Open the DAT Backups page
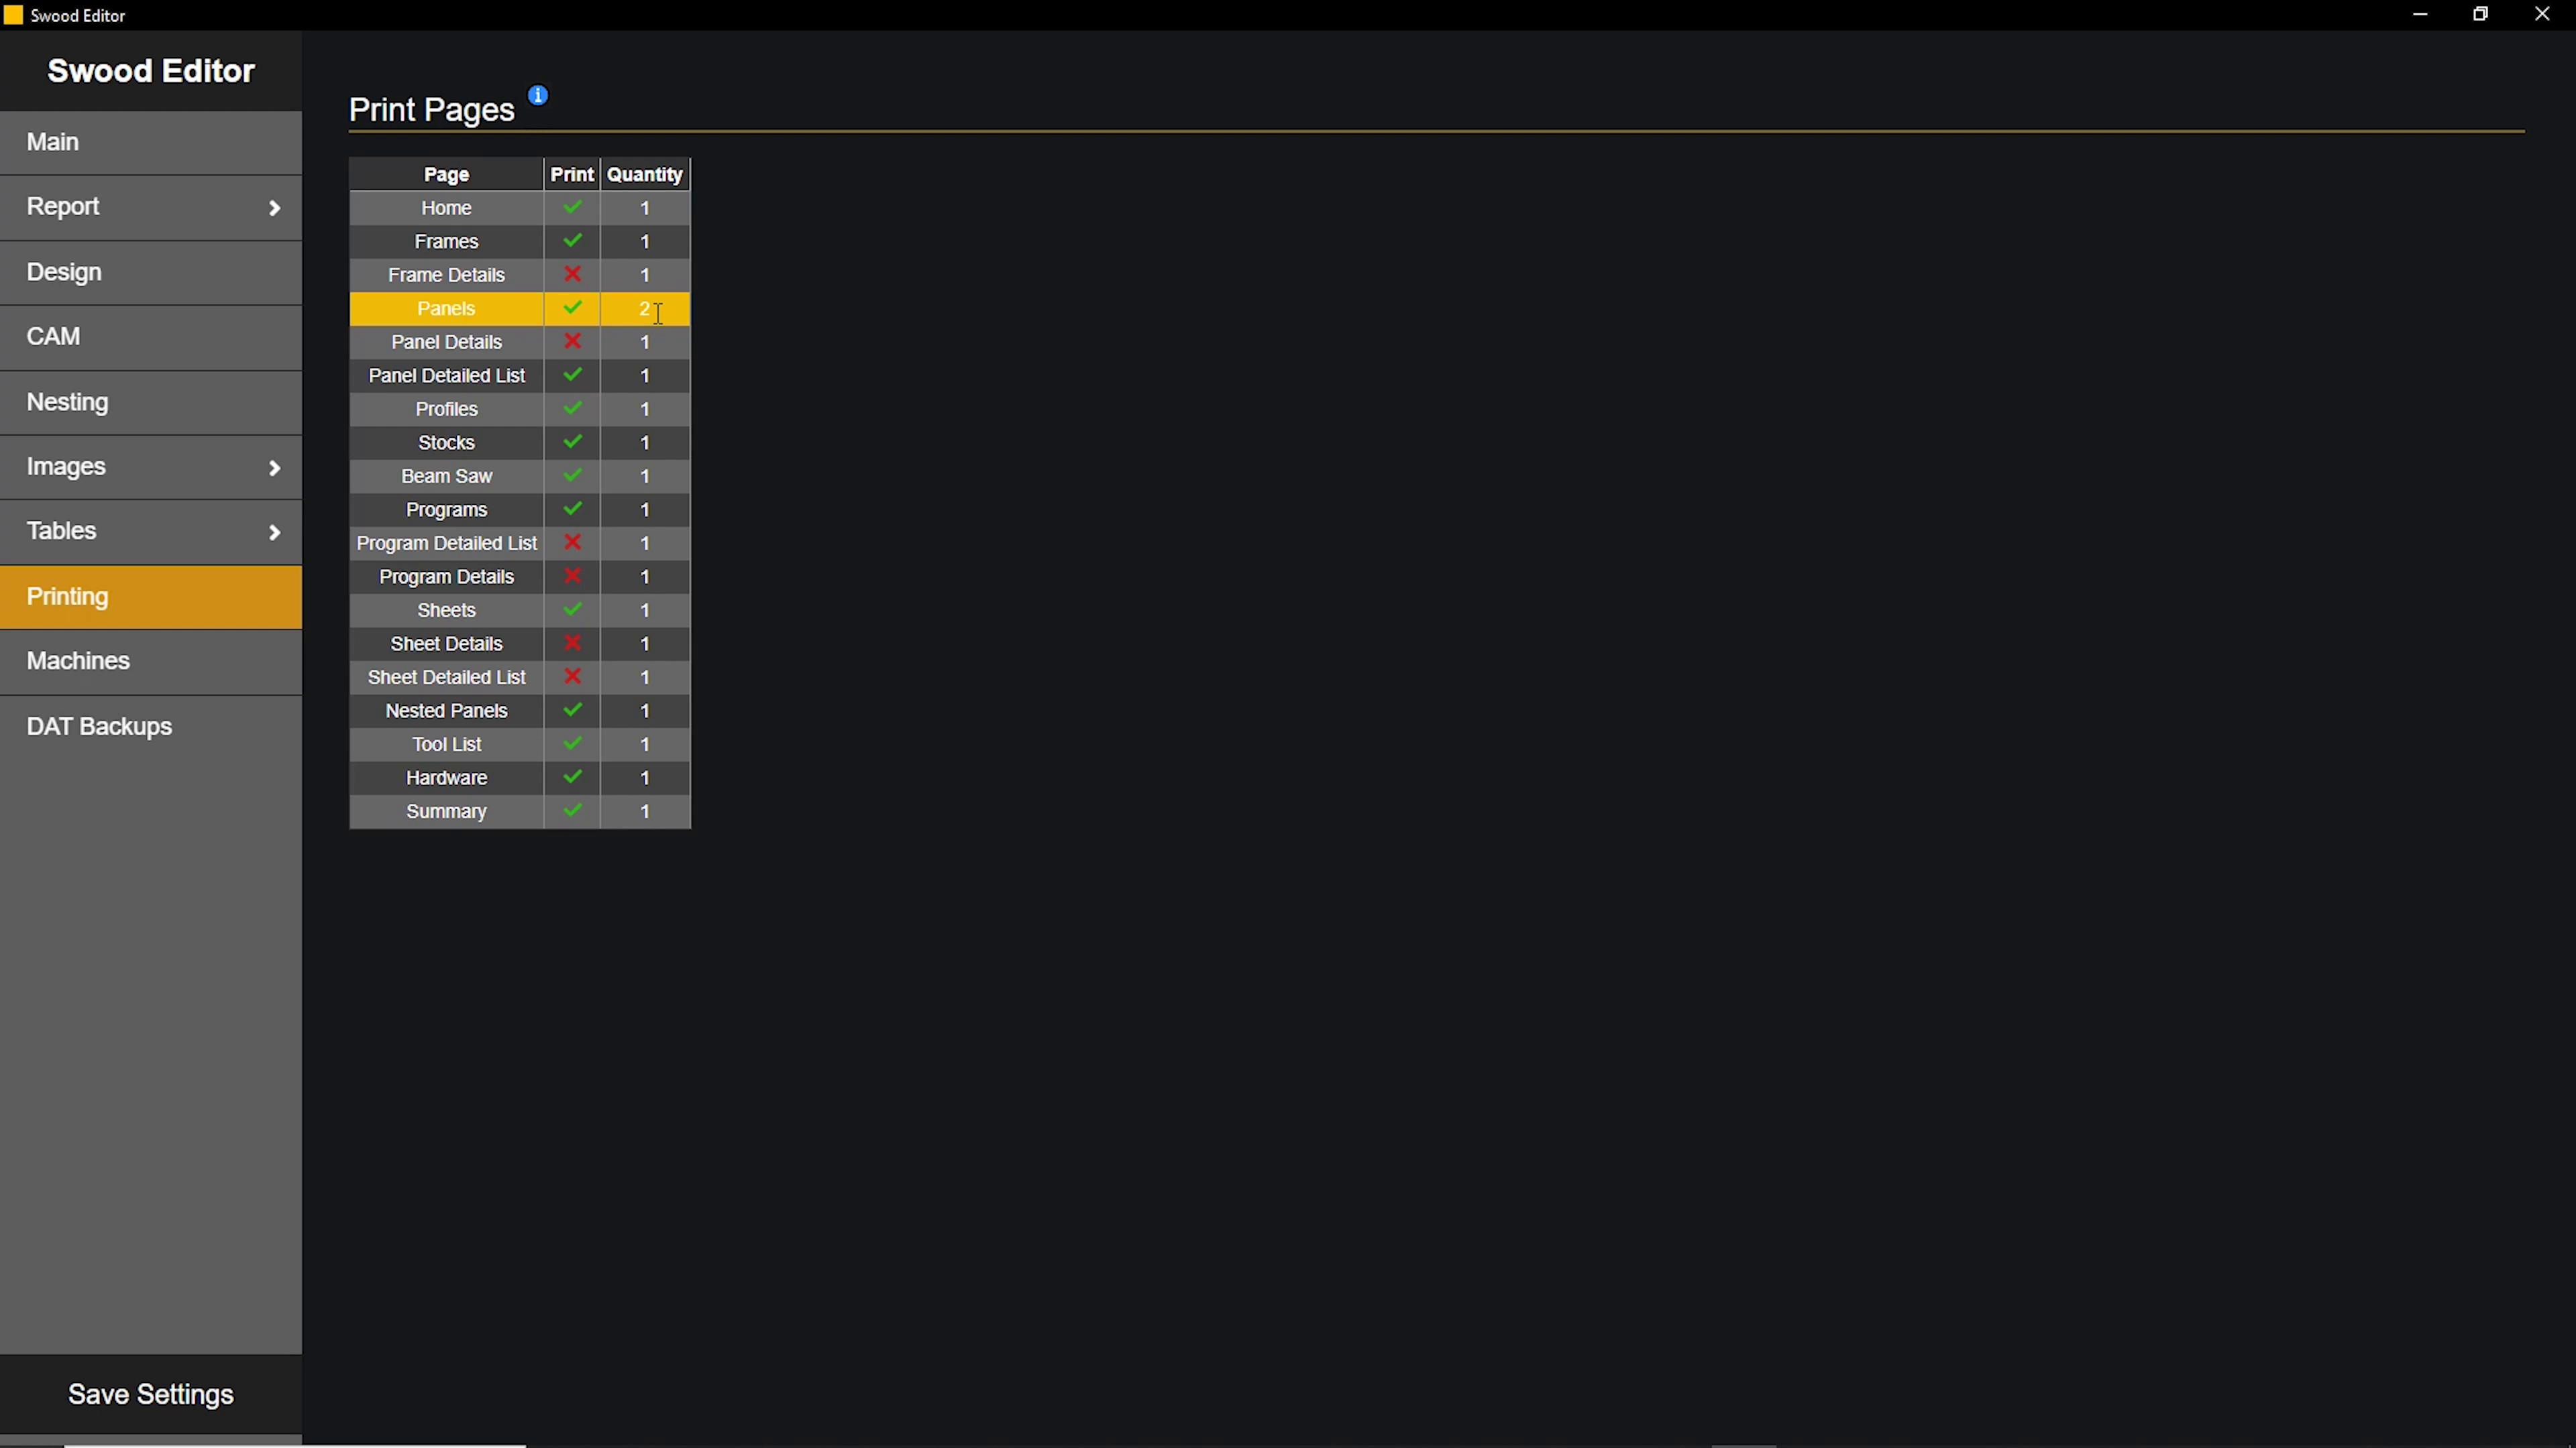The image size is (2576, 1448). click(x=150, y=727)
